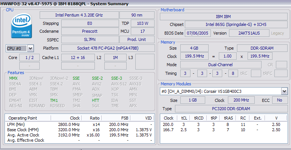Click the Core count value 1 / 2
This screenshot has height=150, width=291.
(29, 58)
